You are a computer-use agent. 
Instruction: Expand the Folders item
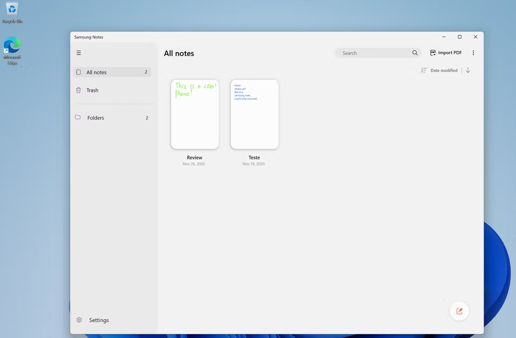112,117
